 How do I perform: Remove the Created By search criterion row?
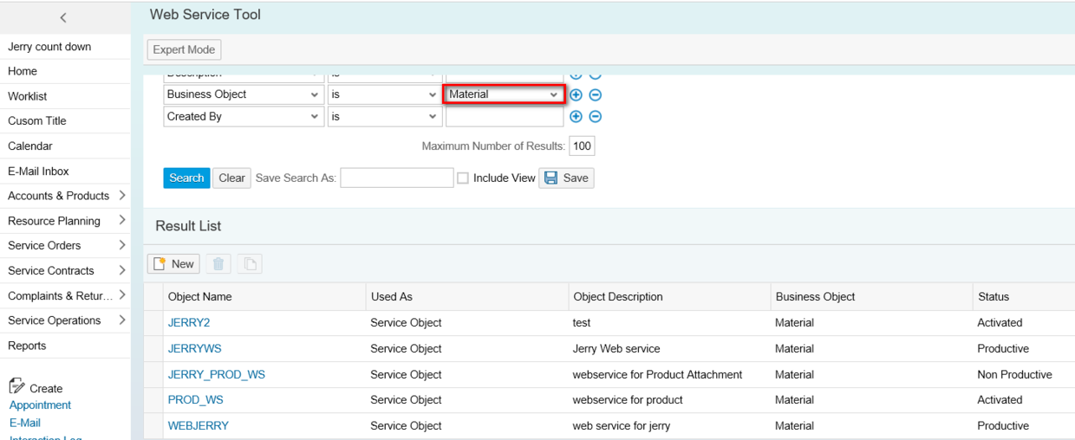point(596,117)
